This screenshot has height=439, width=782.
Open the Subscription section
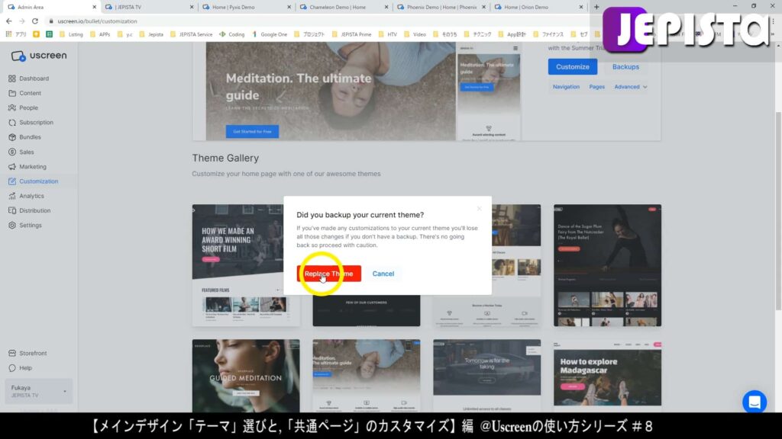tap(36, 123)
